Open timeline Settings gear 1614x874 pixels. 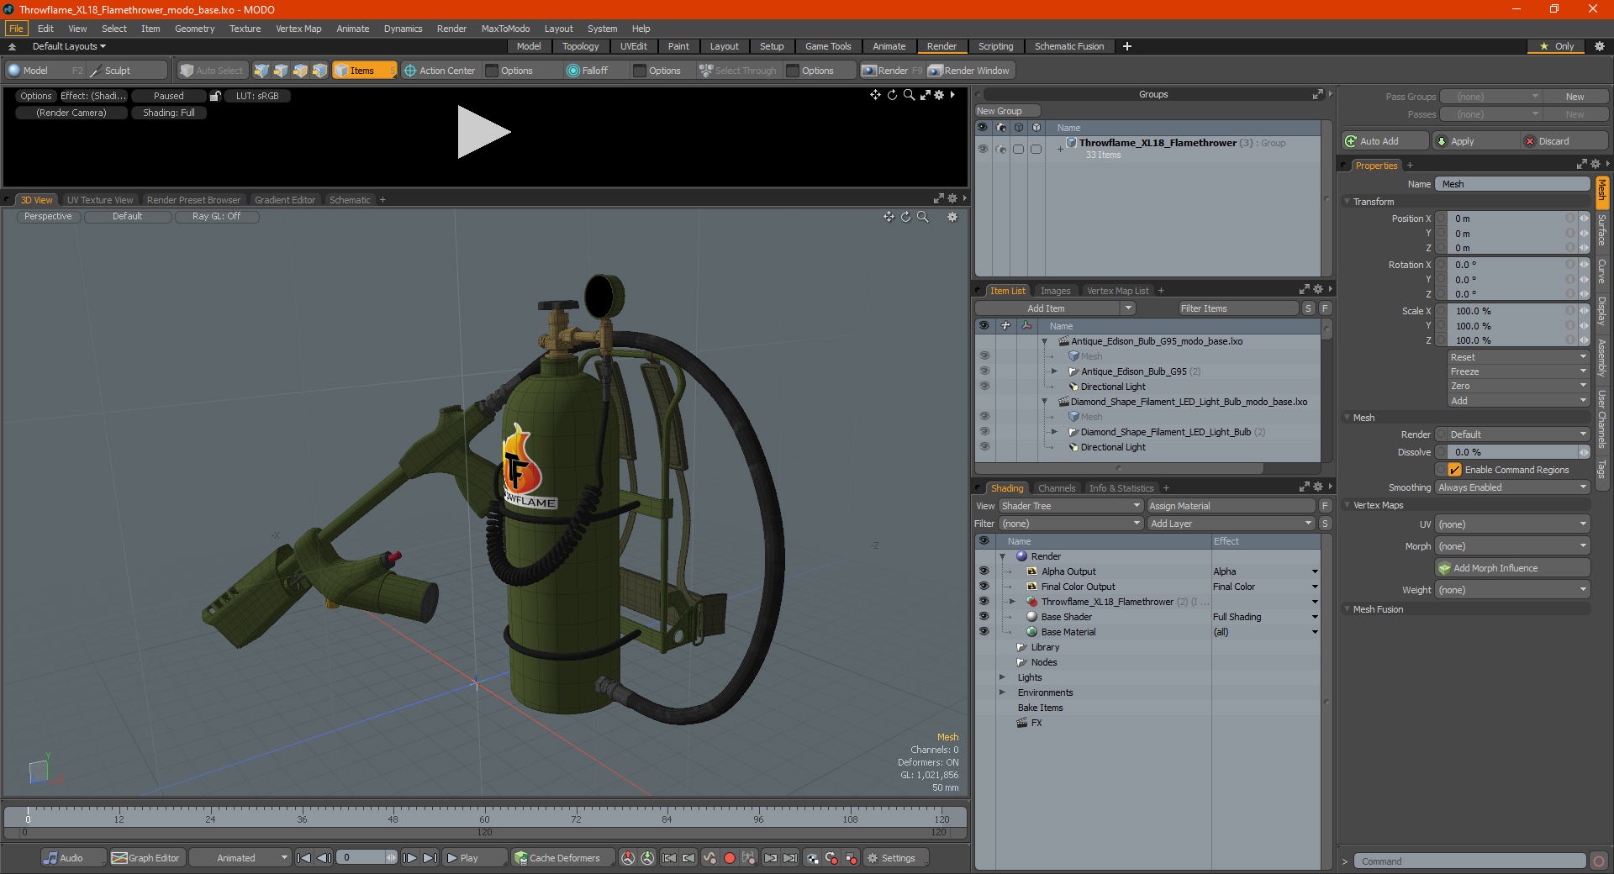point(898,858)
